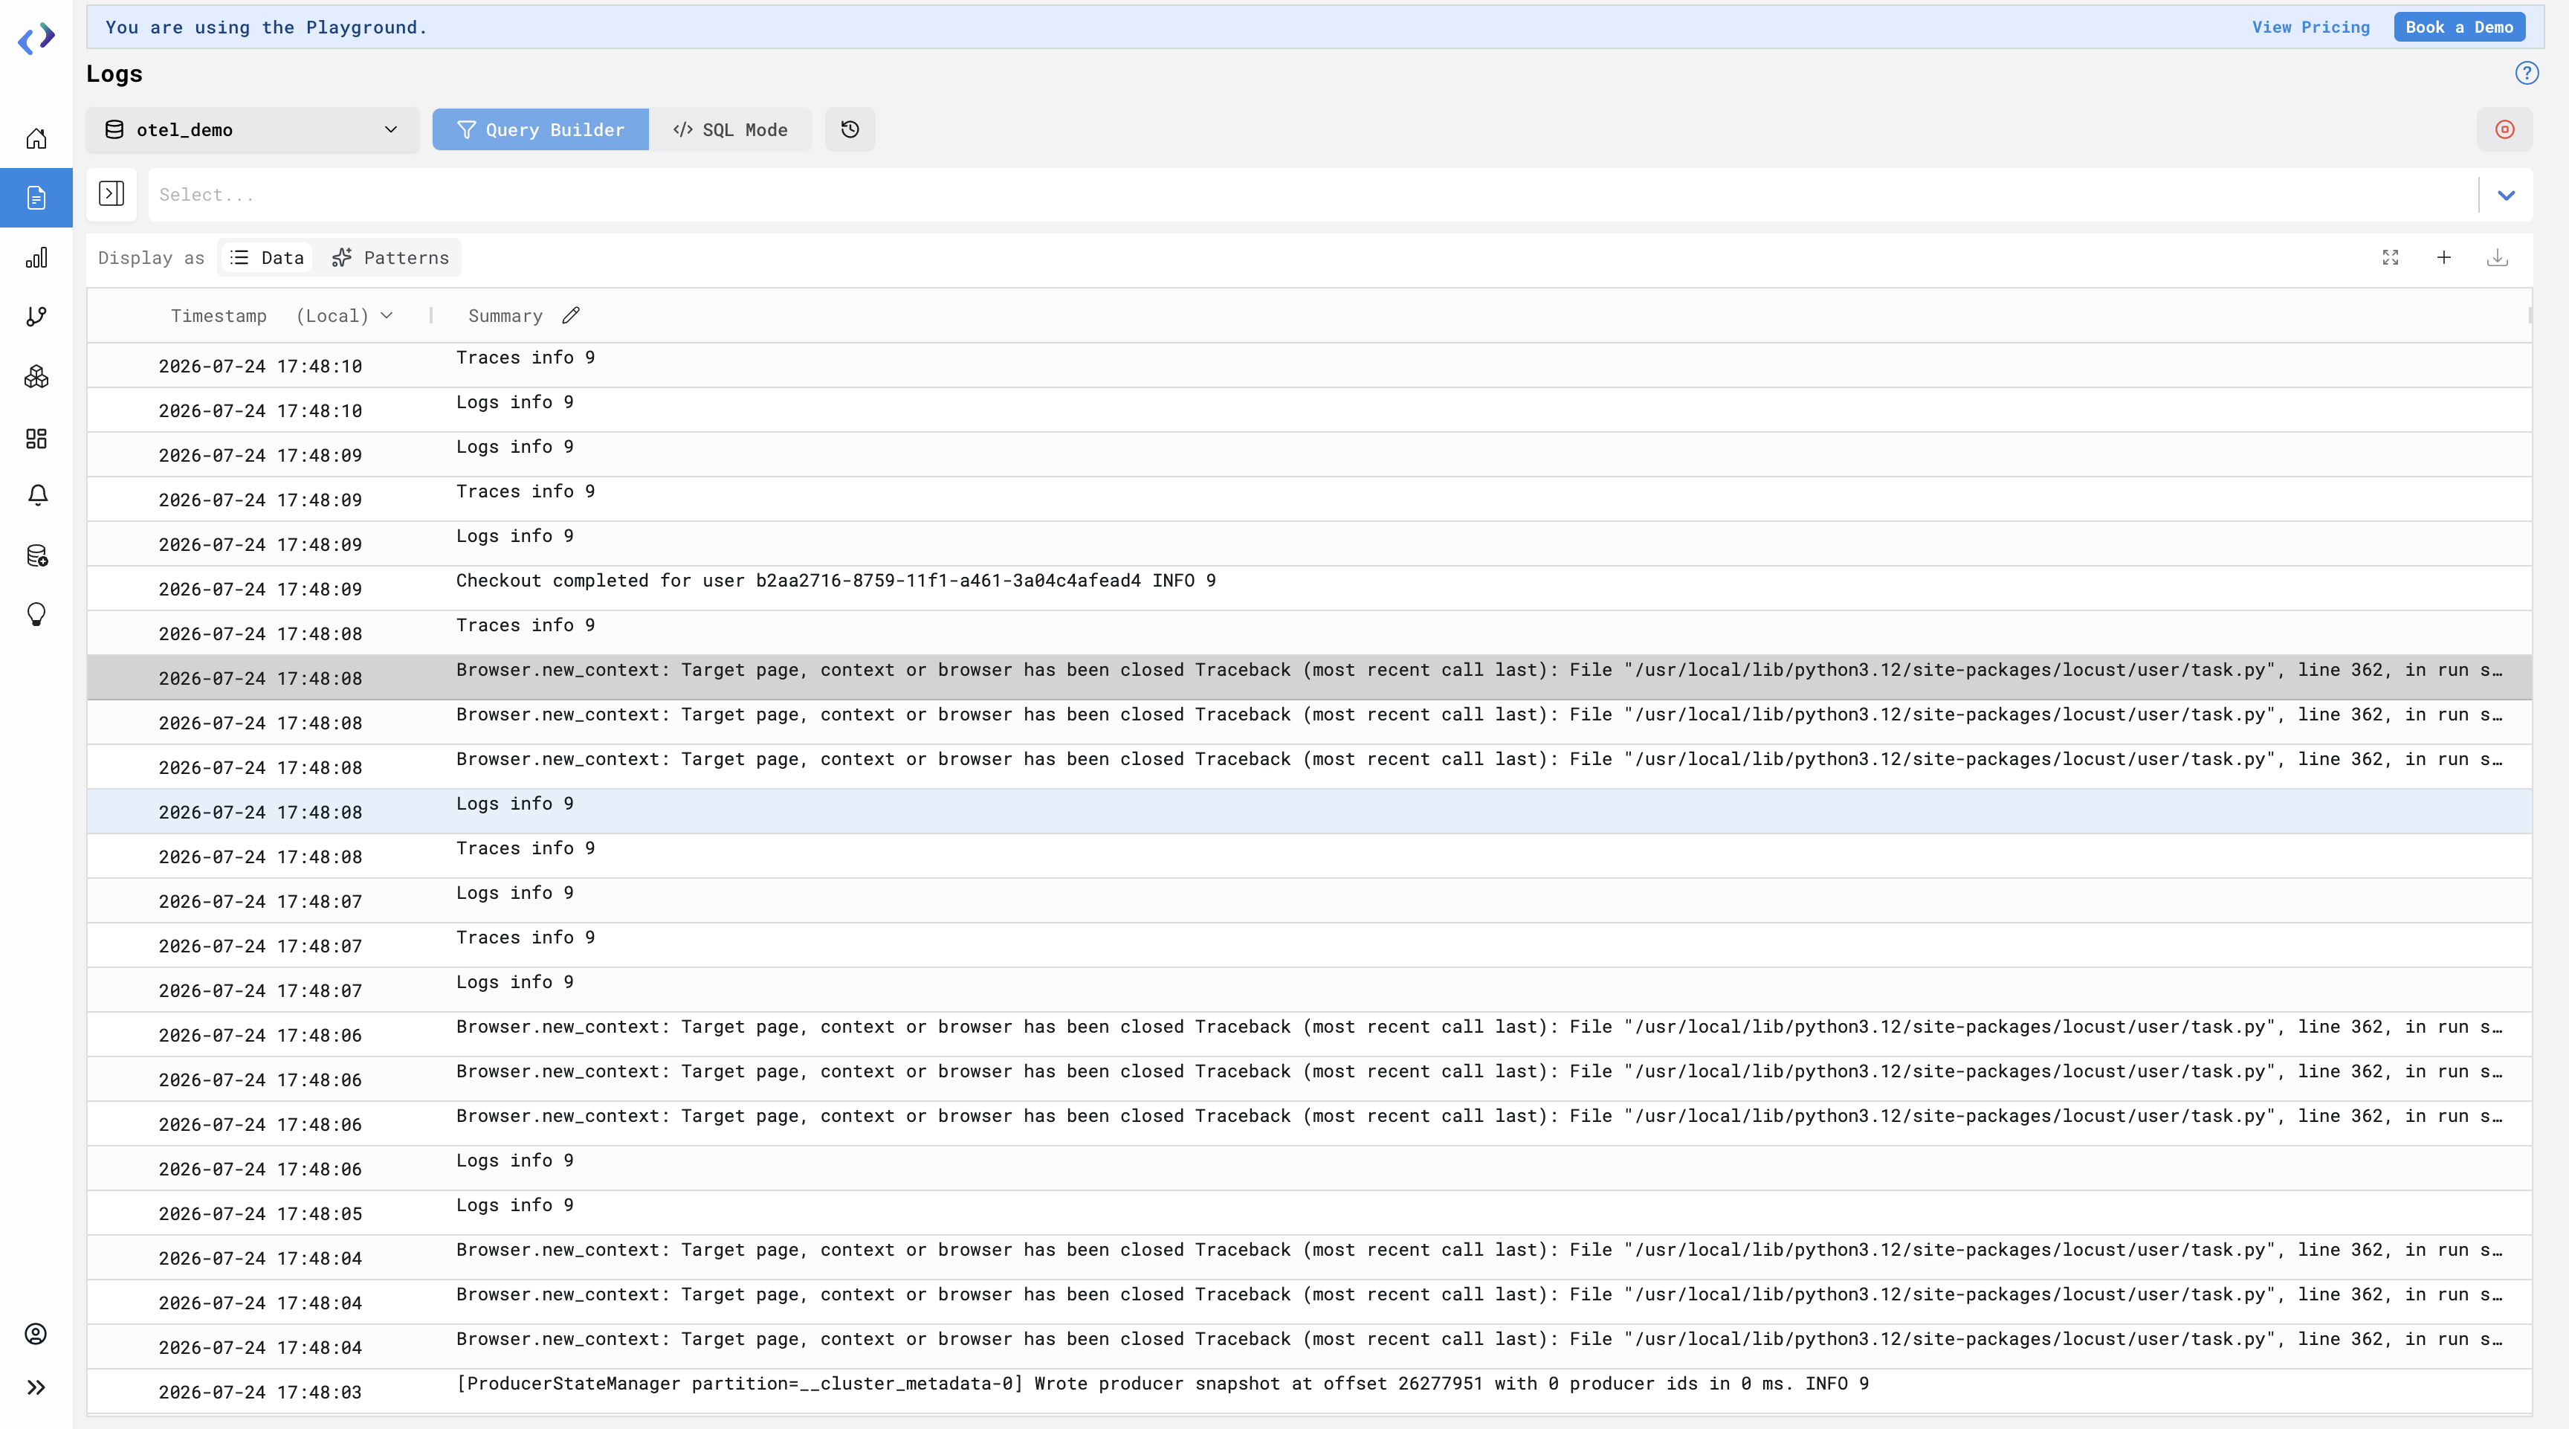Click Book a Demo button
Screen dimensions: 2569x1429
(2458, 27)
